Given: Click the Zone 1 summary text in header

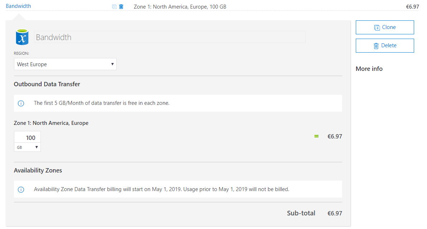Looking at the screenshot, I should 180,7.
